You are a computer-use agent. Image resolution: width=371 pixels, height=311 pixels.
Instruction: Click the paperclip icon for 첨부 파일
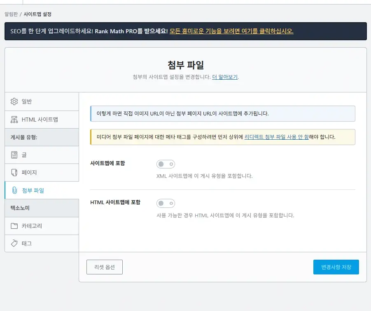pyautogui.click(x=14, y=190)
